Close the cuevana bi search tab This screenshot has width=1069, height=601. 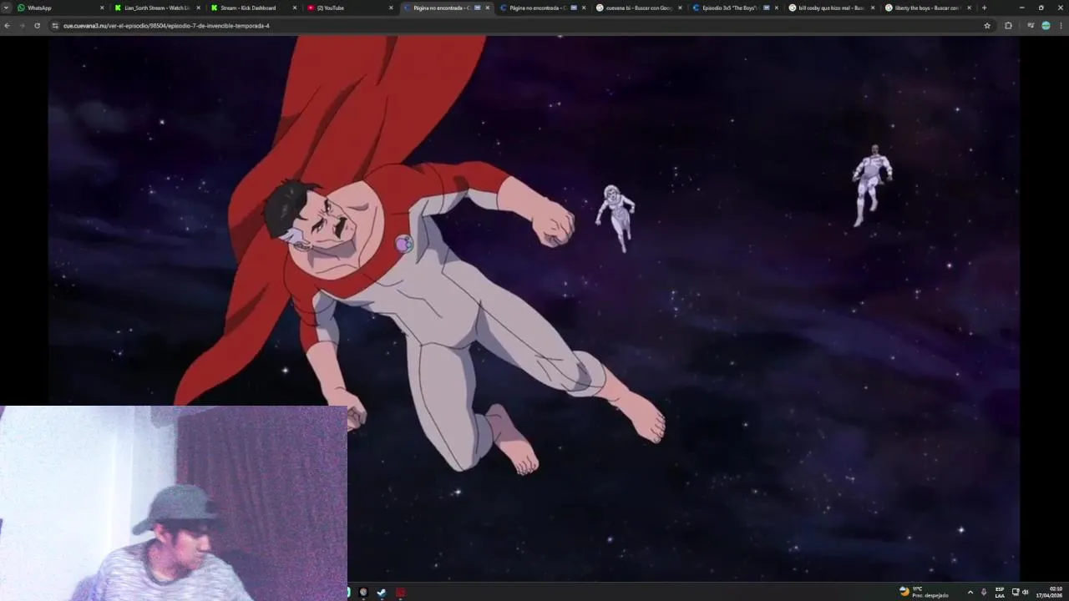(680, 8)
